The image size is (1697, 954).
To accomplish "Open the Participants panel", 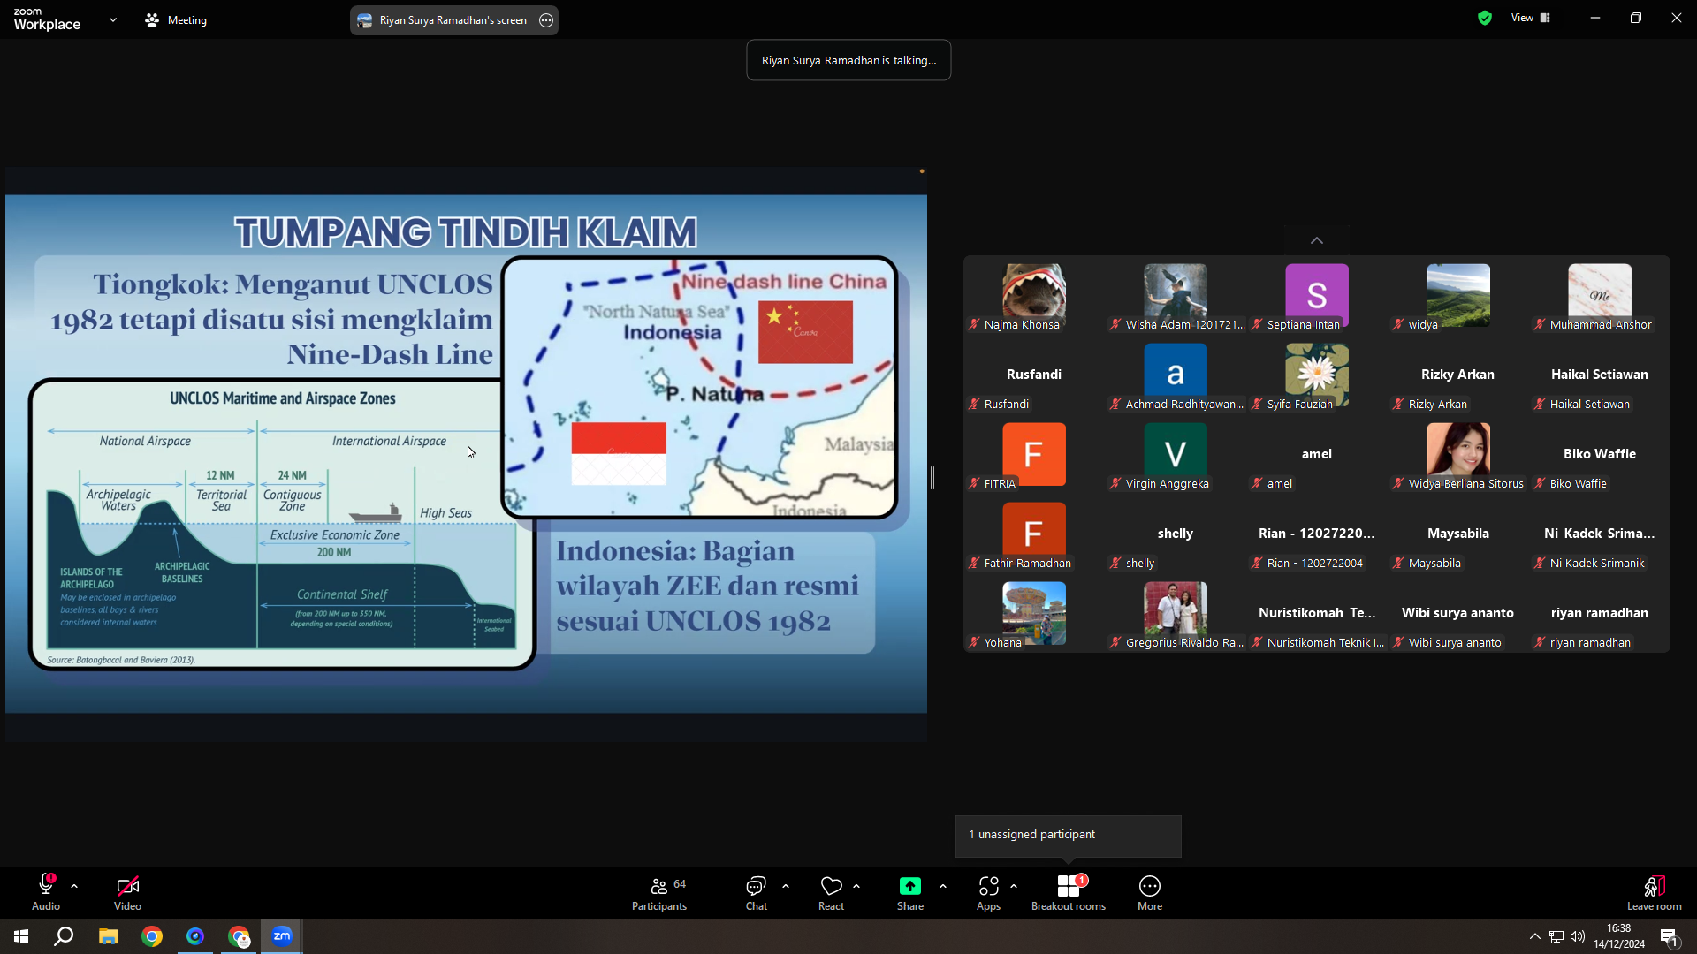I will (x=659, y=892).
